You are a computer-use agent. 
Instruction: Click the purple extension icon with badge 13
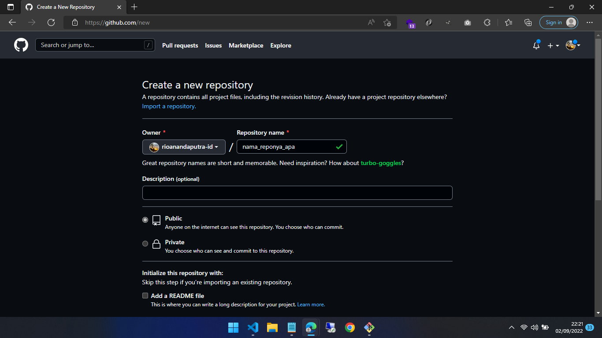(410, 23)
